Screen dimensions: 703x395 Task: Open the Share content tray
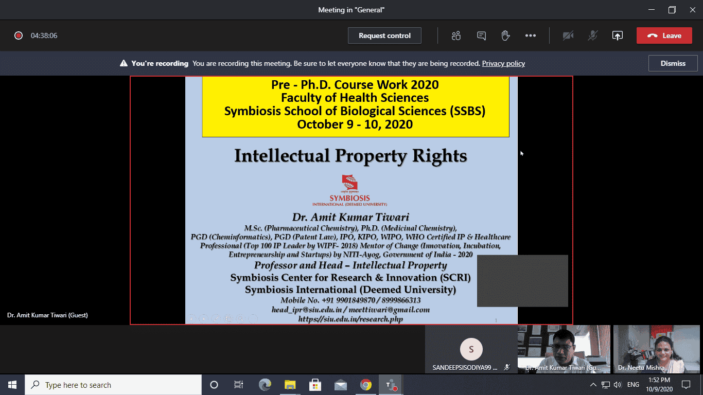pyautogui.click(x=618, y=35)
